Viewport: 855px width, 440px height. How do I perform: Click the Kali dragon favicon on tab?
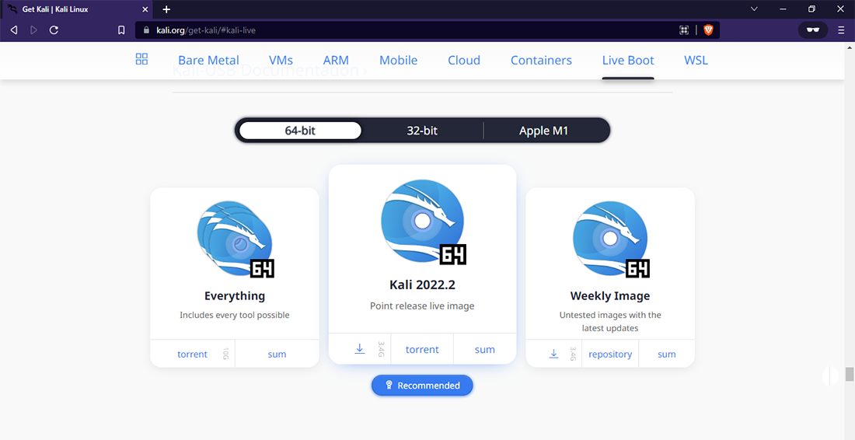[12, 9]
